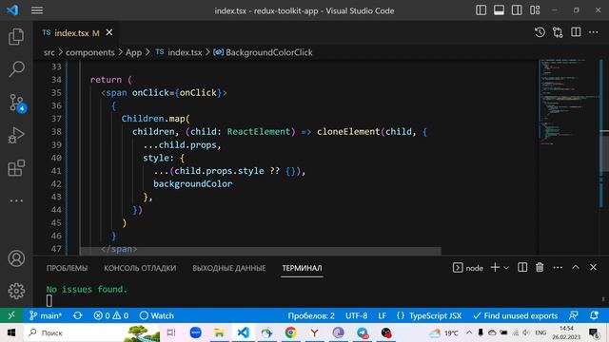
Task: Maximize the panel with the chevron up
Action: [576, 268]
